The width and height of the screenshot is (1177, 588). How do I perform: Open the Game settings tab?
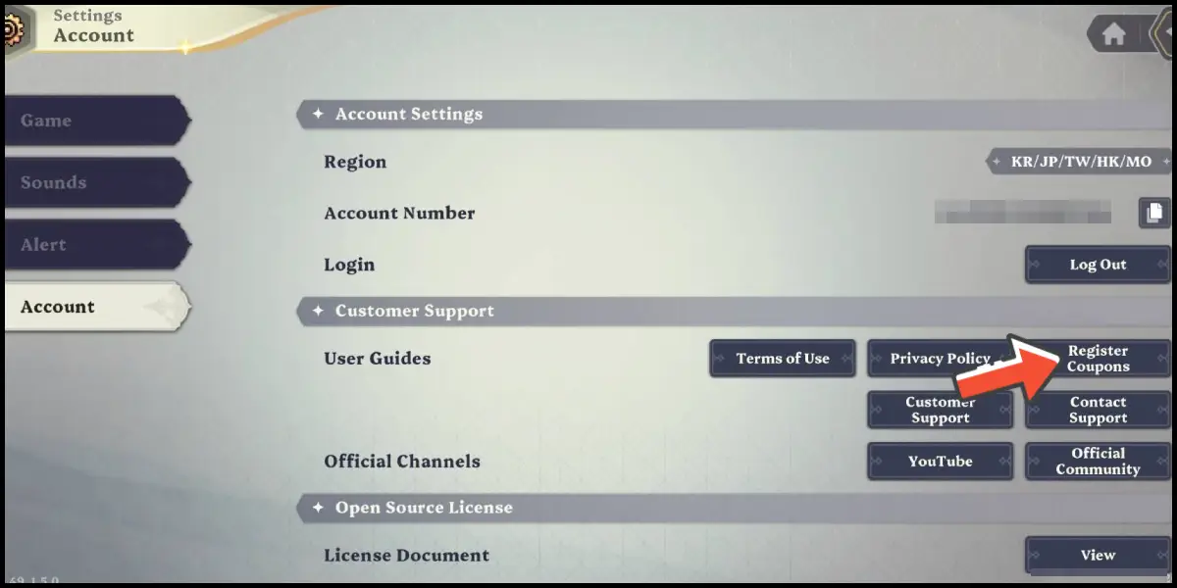click(95, 121)
